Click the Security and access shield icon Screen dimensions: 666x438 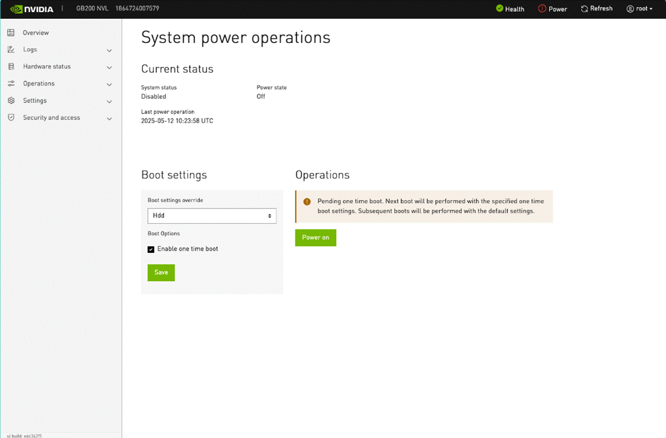click(11, 117)
